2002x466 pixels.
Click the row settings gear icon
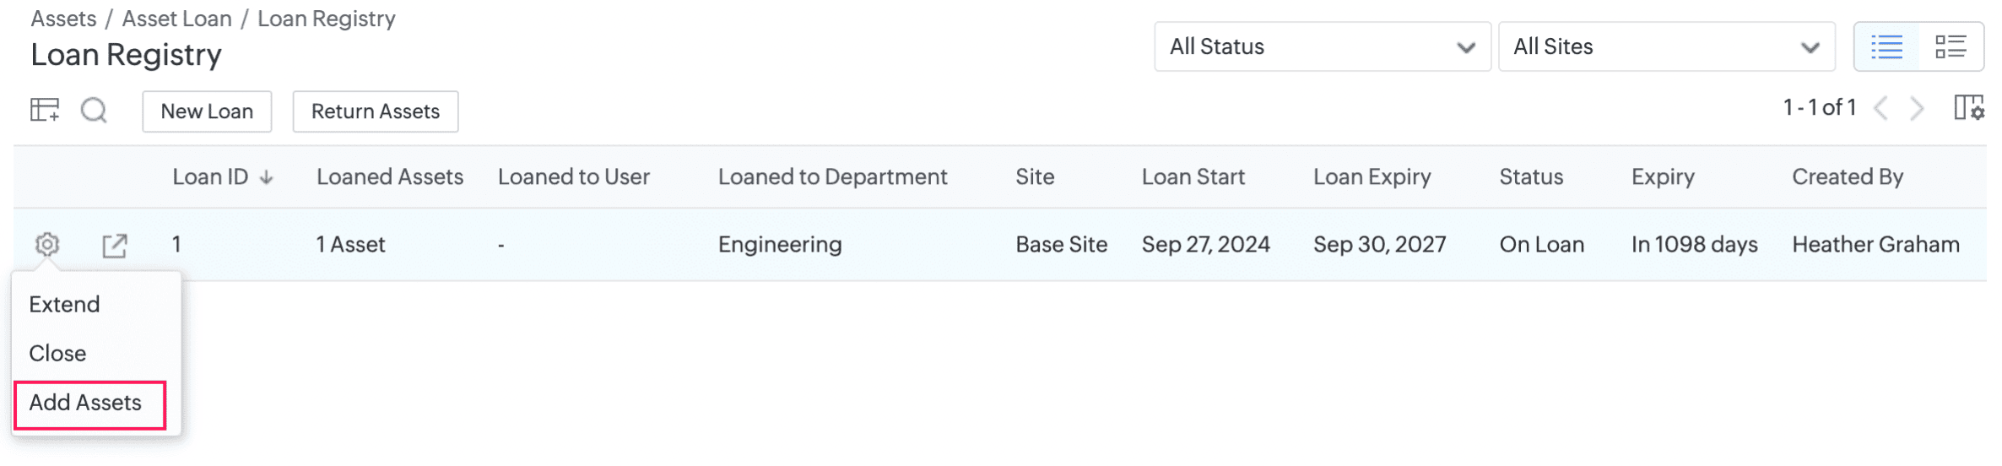click(x=47, y=245)
